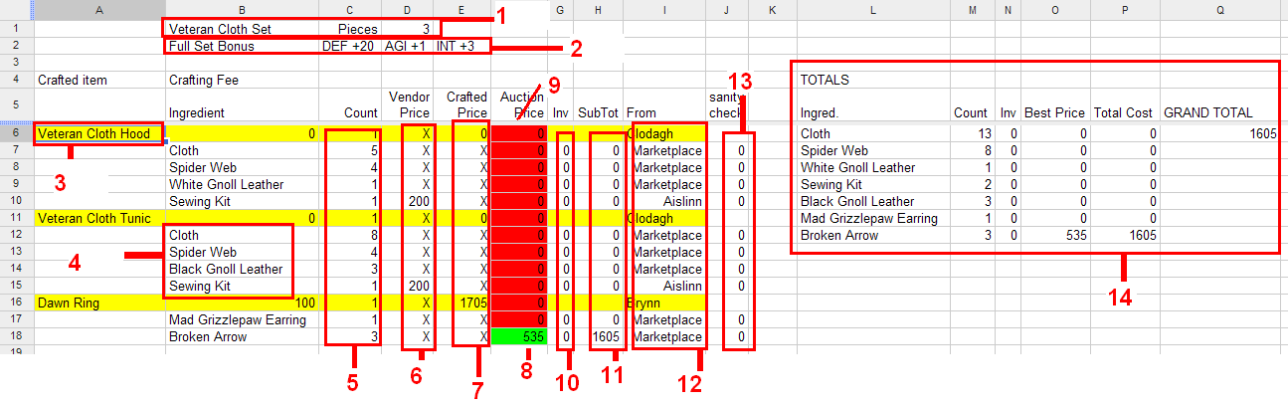Click vendor price 200 in row 15
1288x404 pixels.
tap(408, 286)
